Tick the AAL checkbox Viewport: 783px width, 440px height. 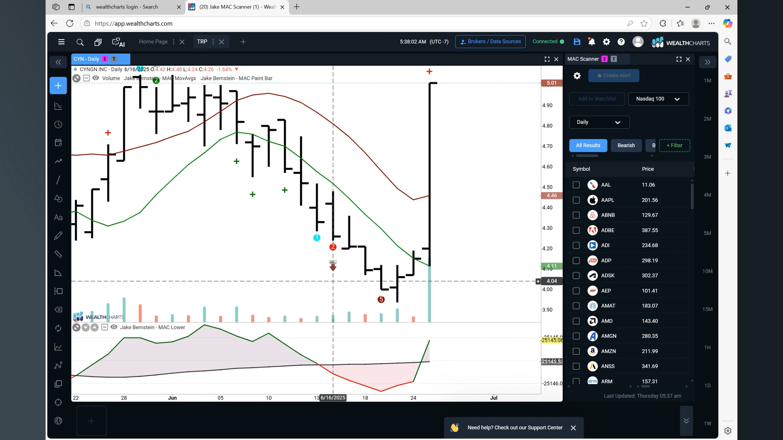pos(576,185)
